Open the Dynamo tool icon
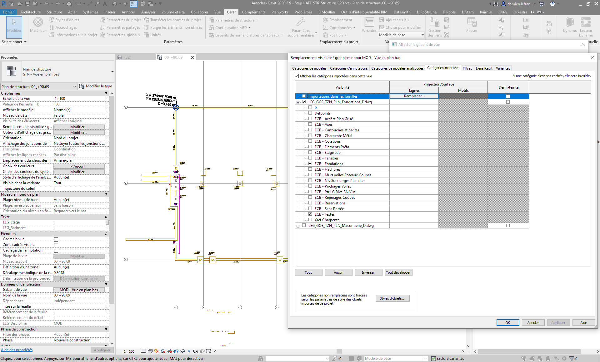The image size is (600, 362). tap(570, 22)
